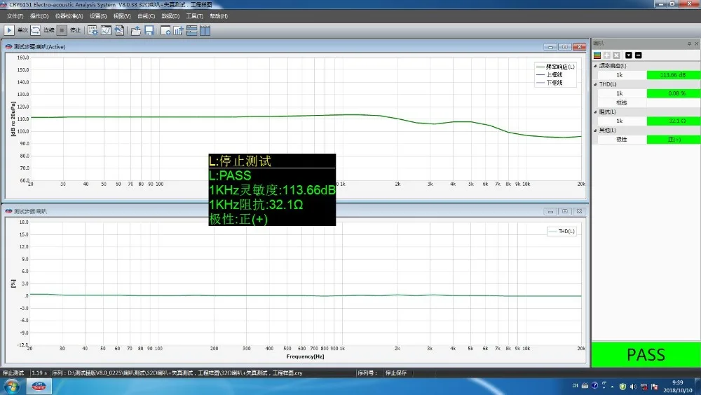Click the large green PASS indicator
Image resolution: width=701 pixels, height=395 pixels.
click(645, 354)
